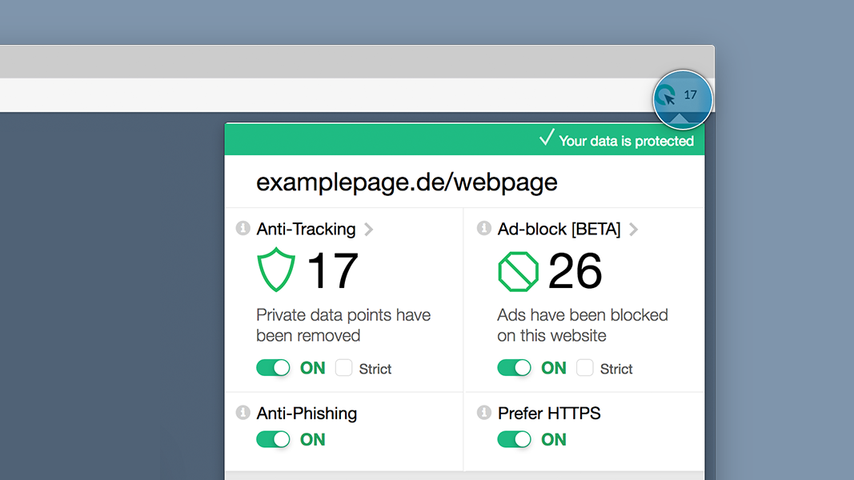Turn off the Anti-Tracking toggle
The height and width of the screenshot is (480, 854).
click(x=273, y=368)
